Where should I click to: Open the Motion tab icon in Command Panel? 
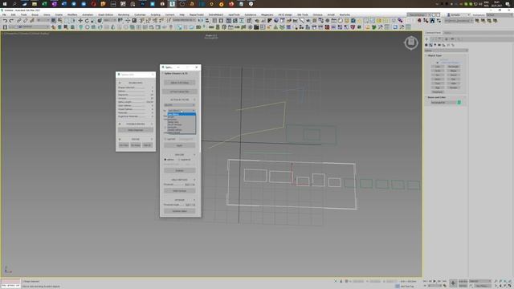447,39
